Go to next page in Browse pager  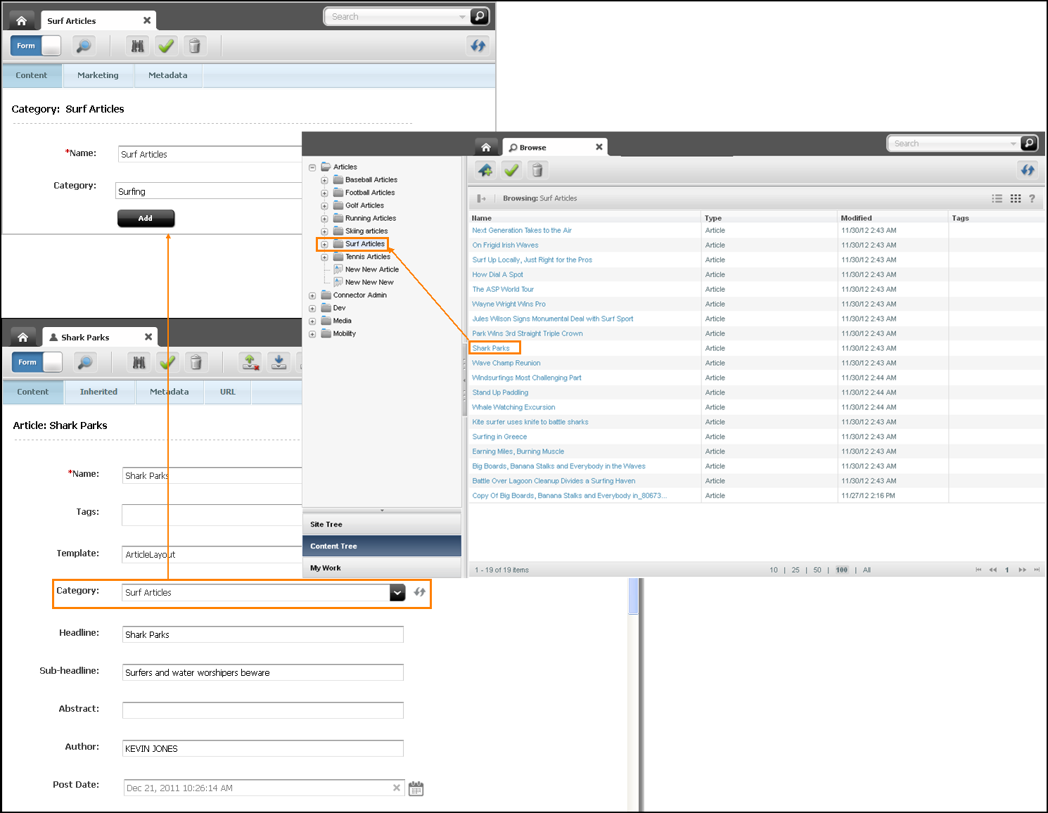pyautogui.click(x=1022, y=570)
